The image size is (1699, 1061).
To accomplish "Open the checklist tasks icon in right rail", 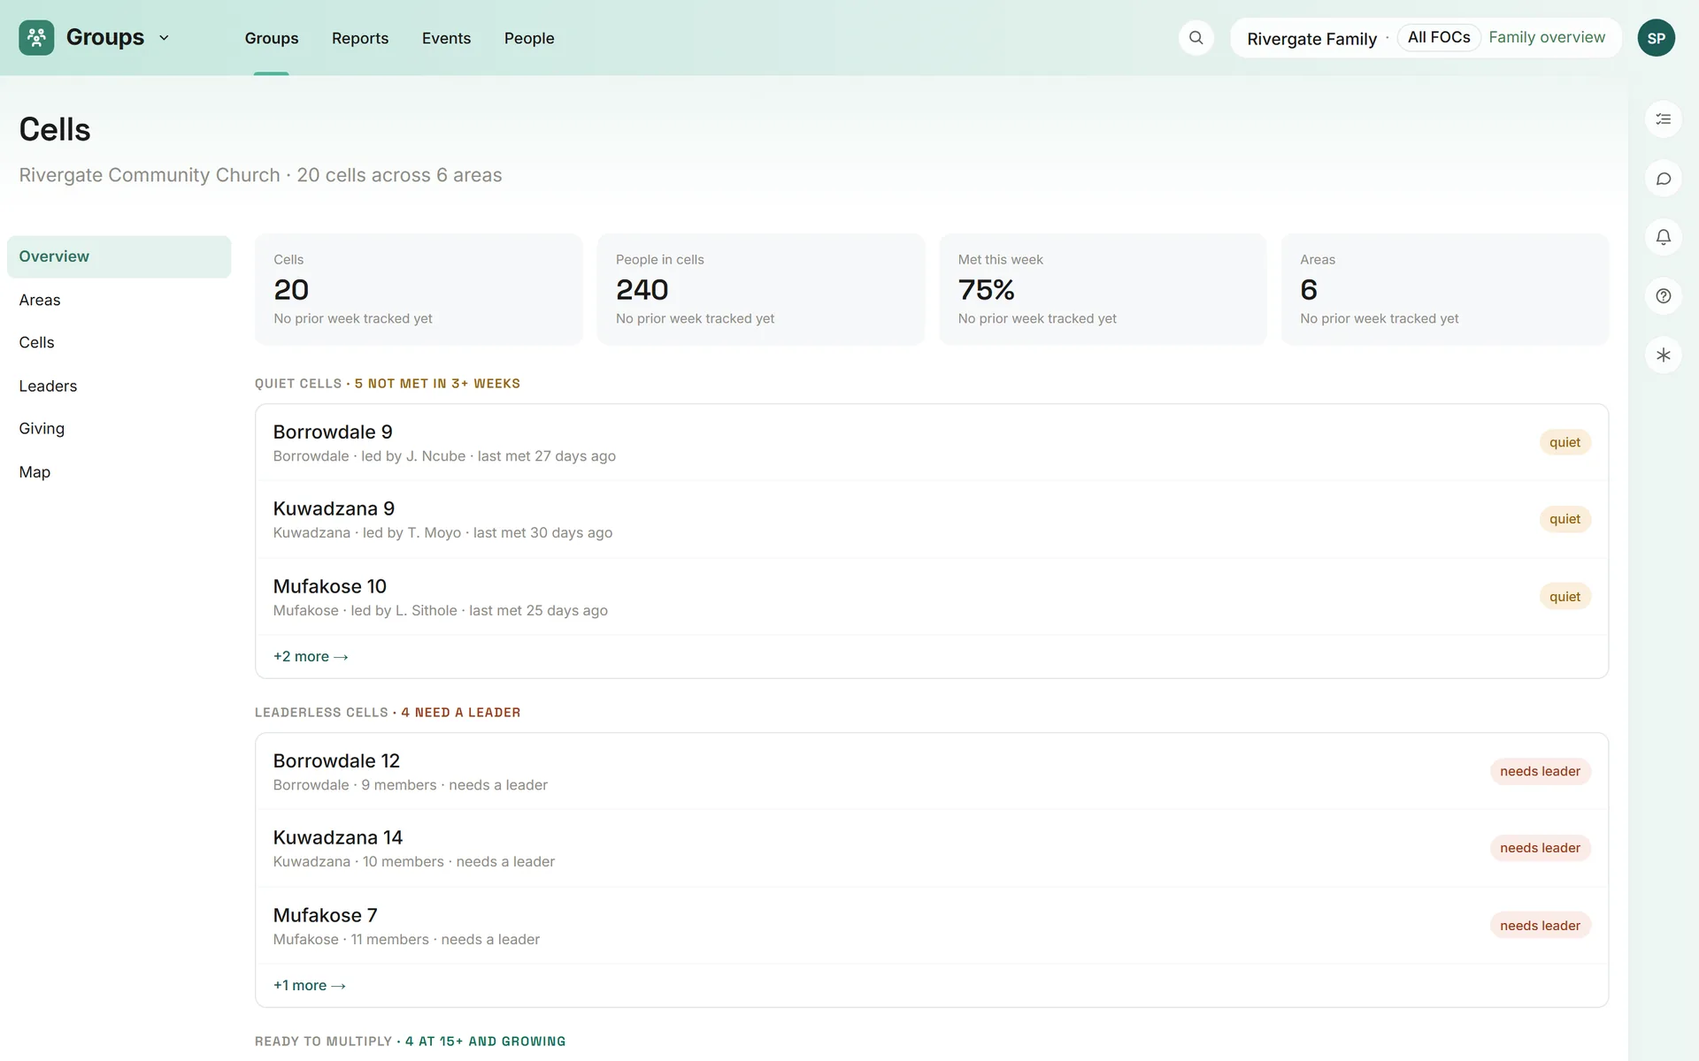I will [x=1663, y=119].
